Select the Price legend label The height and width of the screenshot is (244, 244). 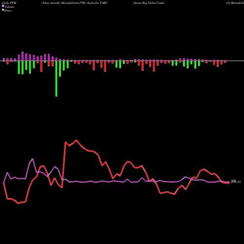click(x=8, y=11)
